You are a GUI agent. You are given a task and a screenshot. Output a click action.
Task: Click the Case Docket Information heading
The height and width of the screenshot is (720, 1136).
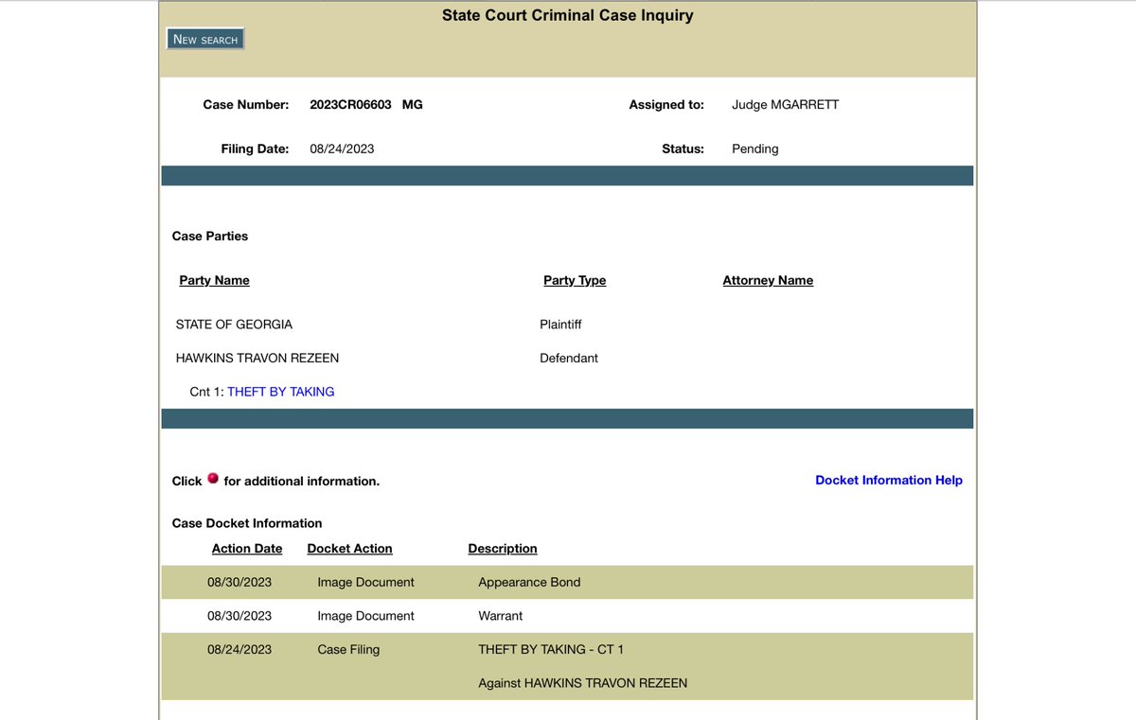point(247,523)
